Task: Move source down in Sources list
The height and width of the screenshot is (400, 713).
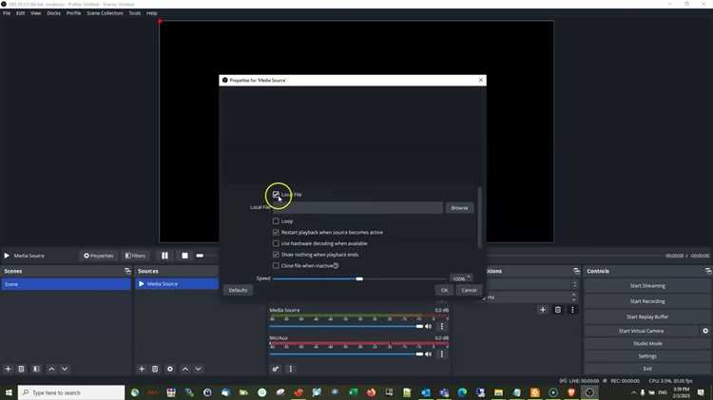Action: click(199, 369)
